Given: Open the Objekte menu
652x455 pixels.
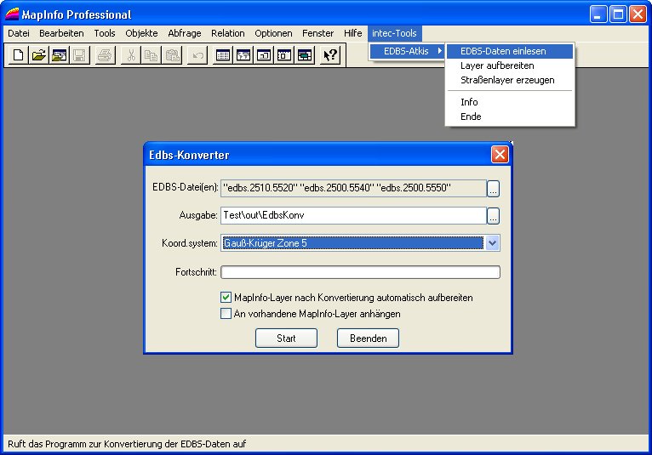Looking at the screenshot, I should click(141, 33).
